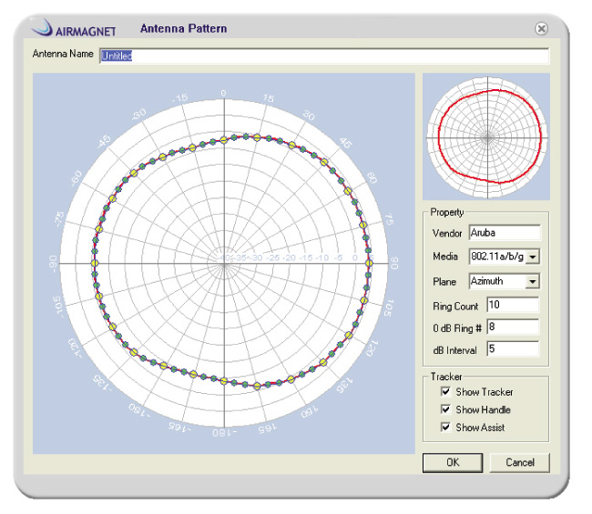
Task: Select the yellow handle at 90 degrees
Action: (x=369, y=263)
